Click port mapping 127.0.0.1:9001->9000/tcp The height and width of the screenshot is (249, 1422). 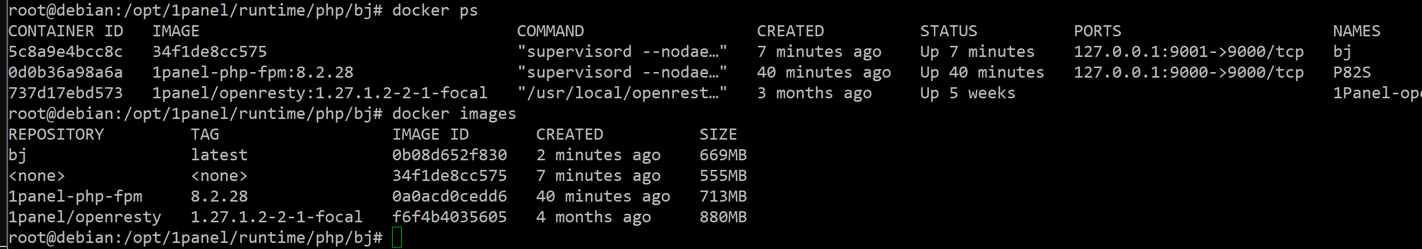pos(1189,52)
